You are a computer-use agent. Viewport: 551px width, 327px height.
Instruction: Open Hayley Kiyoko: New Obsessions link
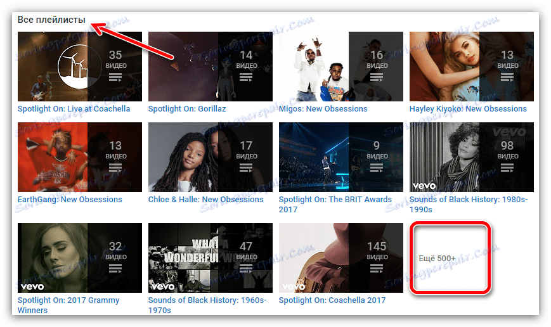pos(468,109)
